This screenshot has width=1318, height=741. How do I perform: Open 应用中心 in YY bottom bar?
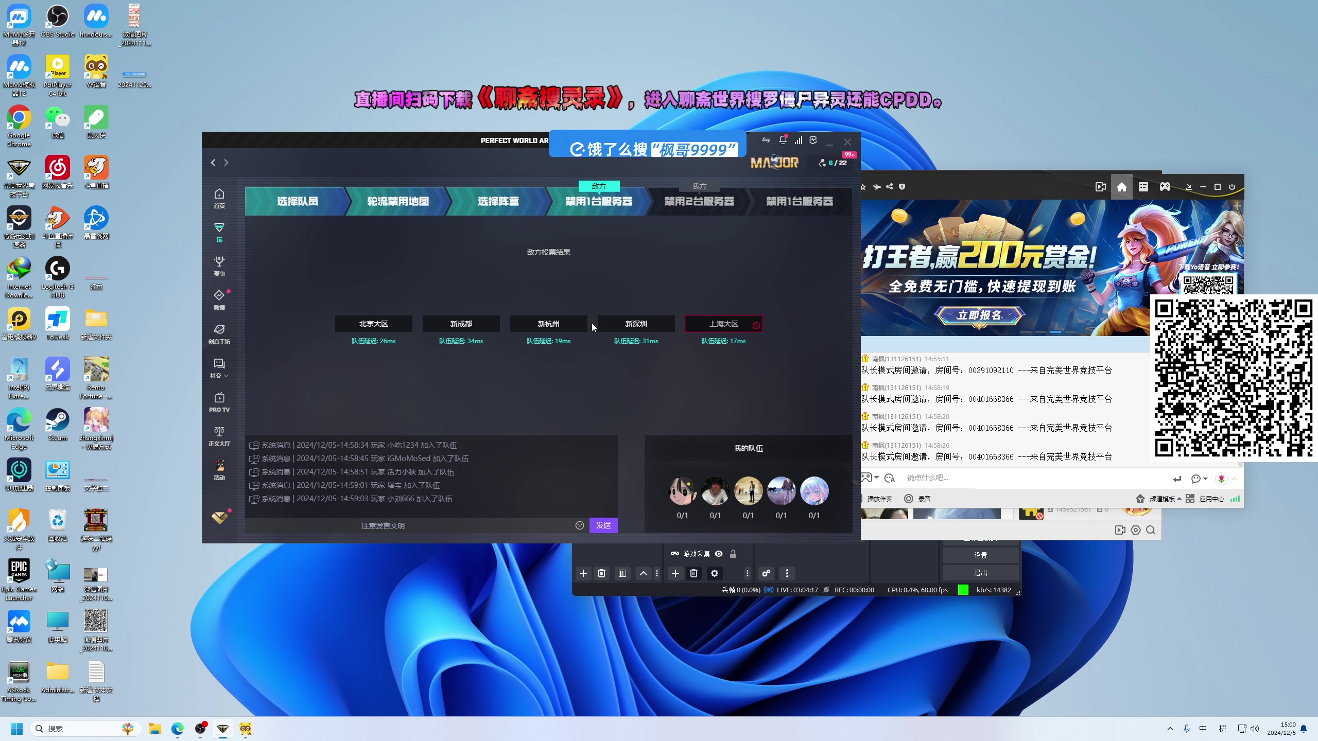click(x=1205, y=499)
